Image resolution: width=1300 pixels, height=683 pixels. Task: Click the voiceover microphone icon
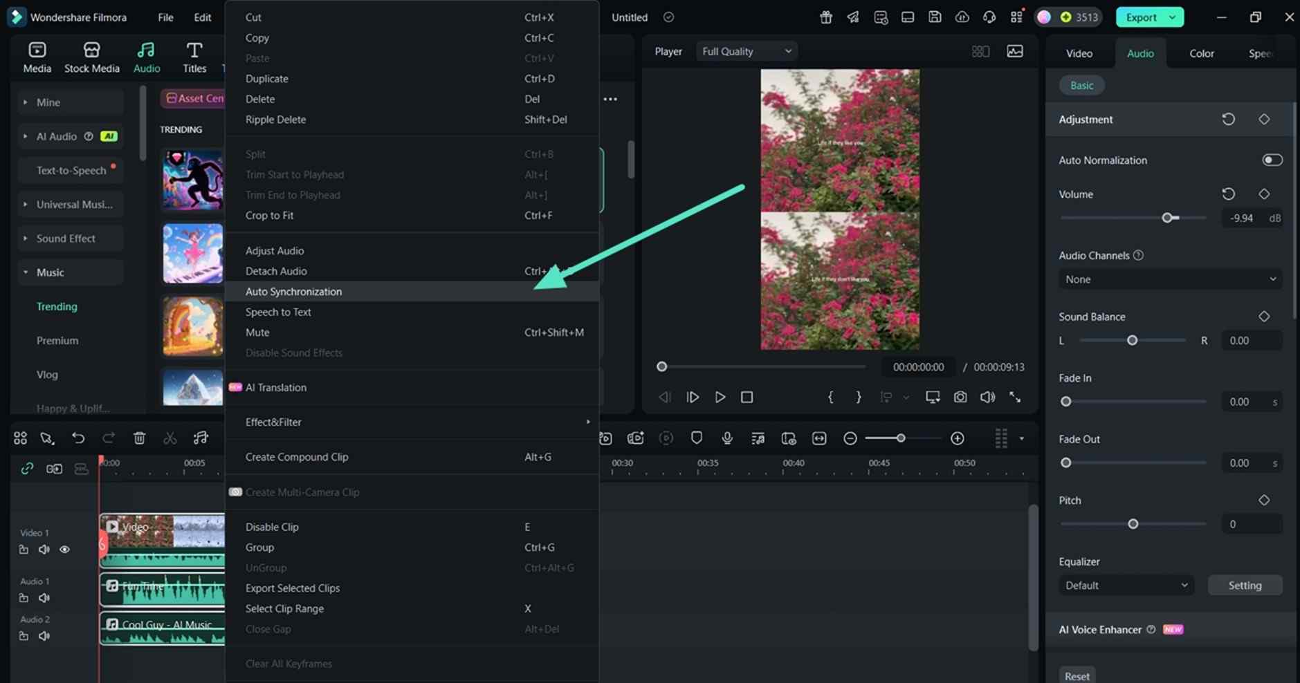tap(727, 438)
